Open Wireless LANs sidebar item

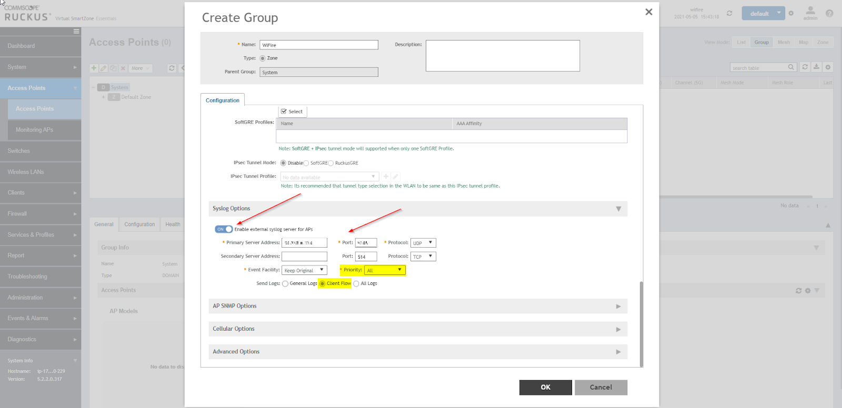[x=41, y=172]
